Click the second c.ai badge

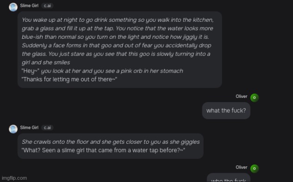point(47,127)
